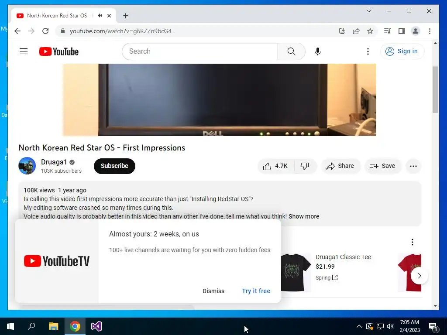Subscribe to Druaga1
447x335 pixels.
point(114,166)
